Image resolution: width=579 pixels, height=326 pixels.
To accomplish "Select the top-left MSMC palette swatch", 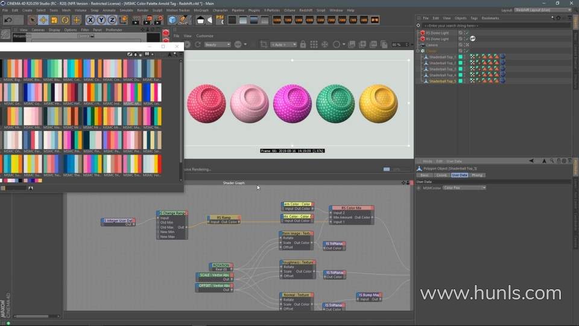I will (x=12, y=69).
